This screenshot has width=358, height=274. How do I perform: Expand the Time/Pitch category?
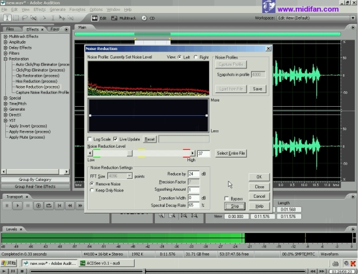5,103
